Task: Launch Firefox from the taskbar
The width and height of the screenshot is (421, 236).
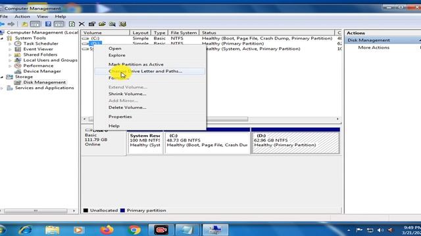Action: point(107,230)
